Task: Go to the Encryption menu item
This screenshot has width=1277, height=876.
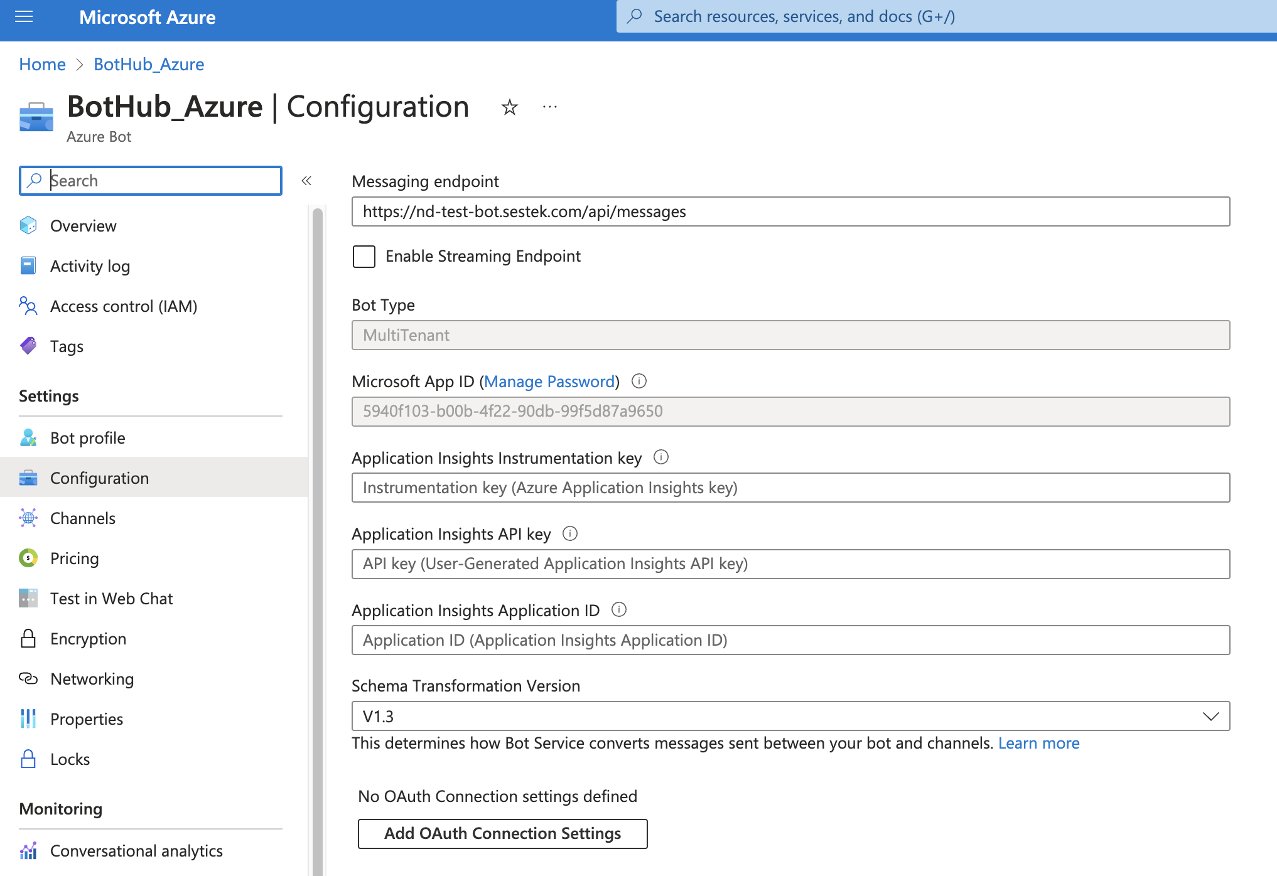Action: [x=88, y=639]
